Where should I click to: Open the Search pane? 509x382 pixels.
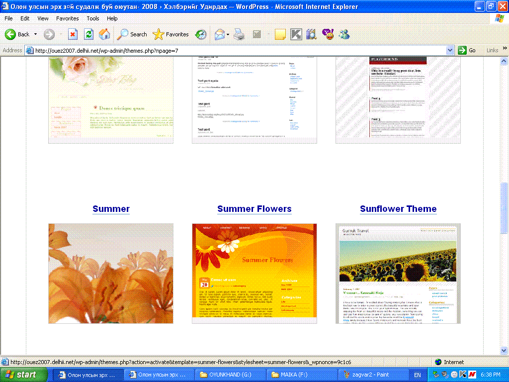coord(132,34)
